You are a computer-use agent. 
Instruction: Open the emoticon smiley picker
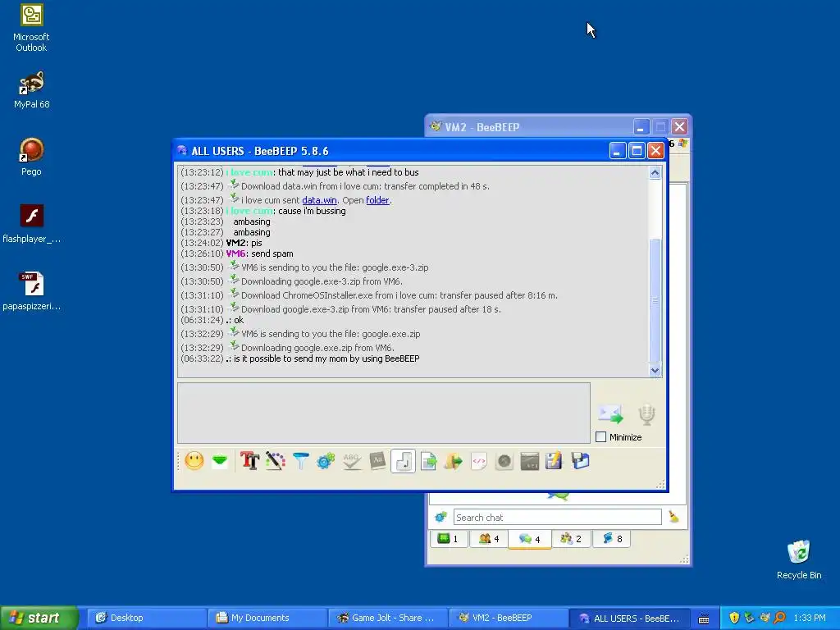tap(194, 461)
